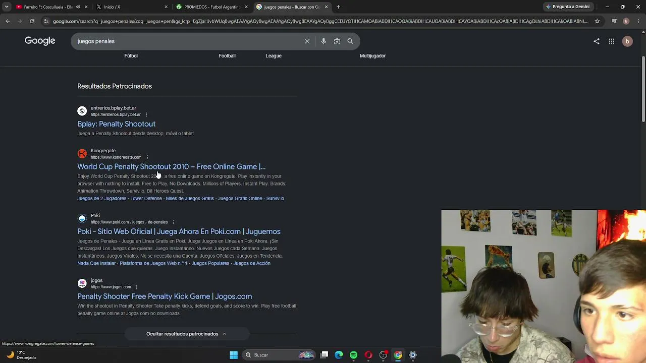646x363 pixels.
Task: Open the Poki 'Sitio Web Oficial' result
Action: click(179, 231)
